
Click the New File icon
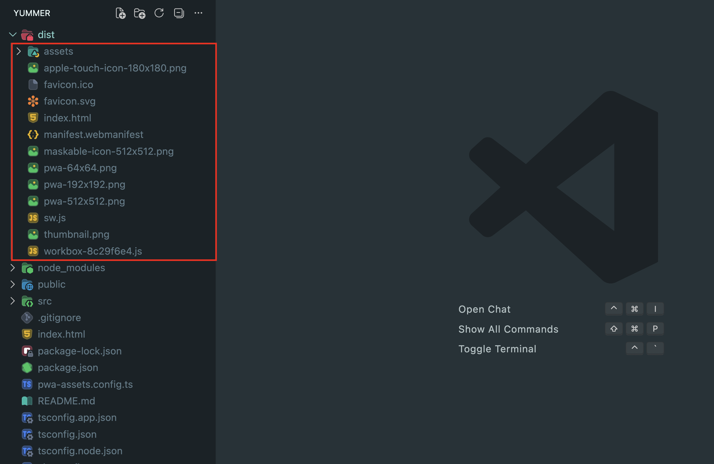click(x=120, y=13)
